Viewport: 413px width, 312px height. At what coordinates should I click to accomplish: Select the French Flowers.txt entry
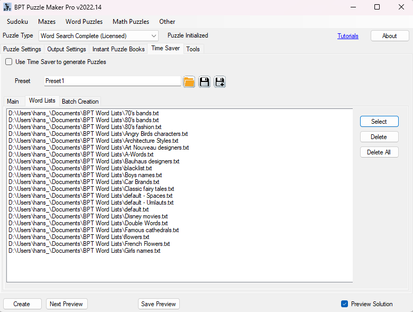click(x=89, y=244)
